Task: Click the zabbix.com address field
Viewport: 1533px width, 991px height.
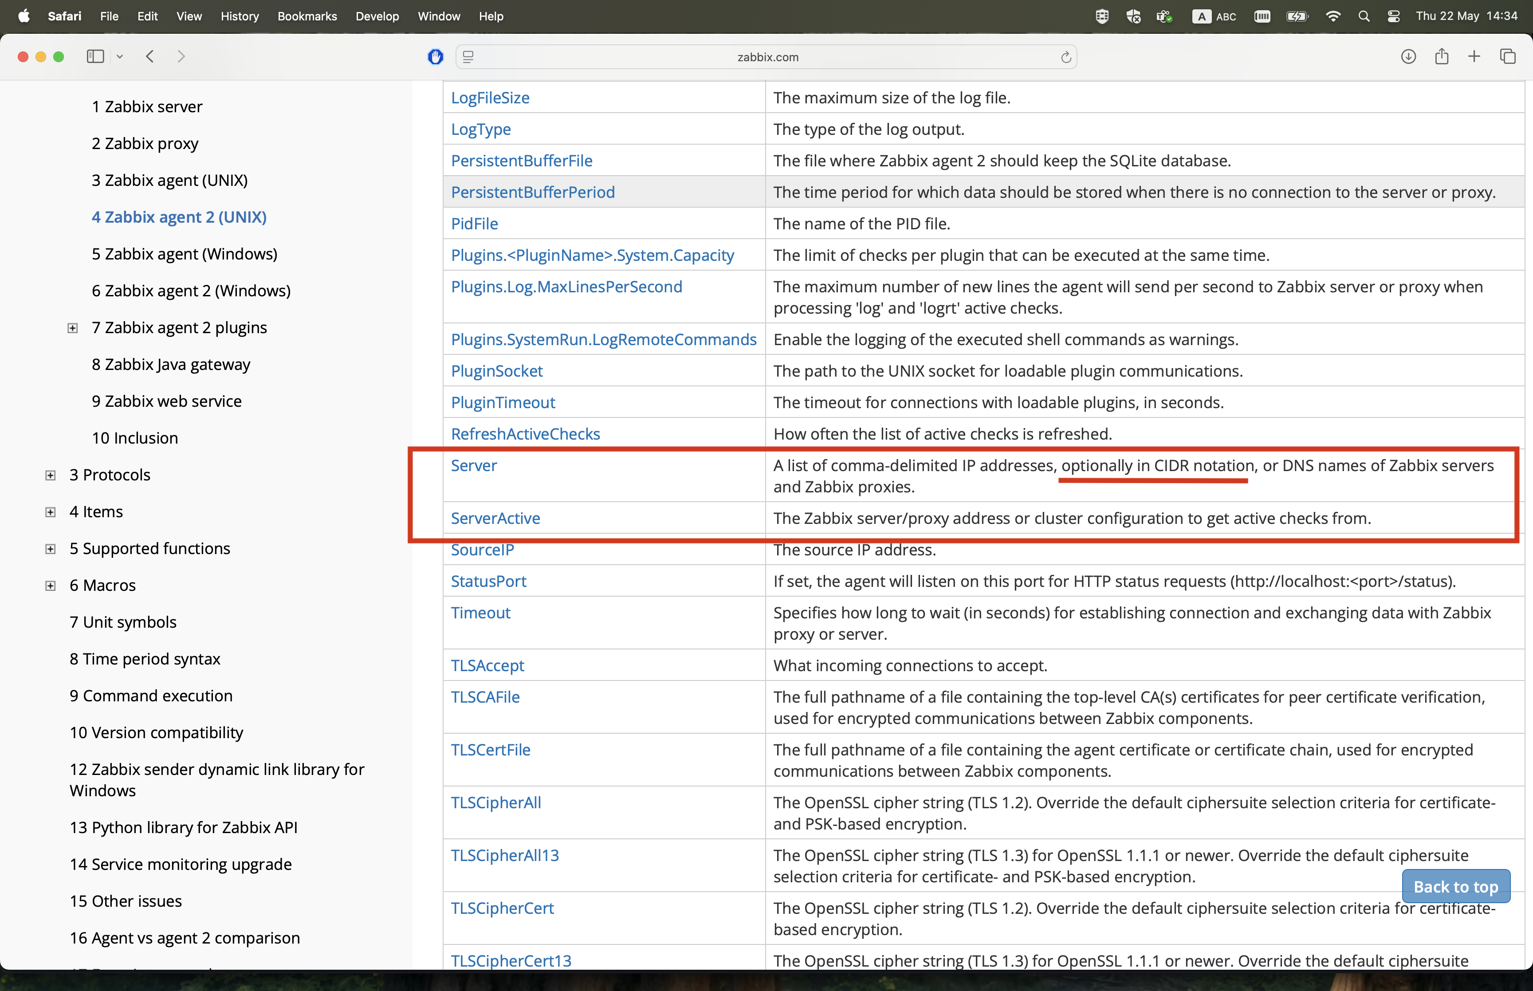Action: coord(767,57)
